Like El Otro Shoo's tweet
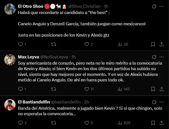The image size is (169, 129). tap(87, 44)
